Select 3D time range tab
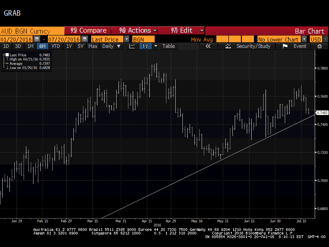 18,46
